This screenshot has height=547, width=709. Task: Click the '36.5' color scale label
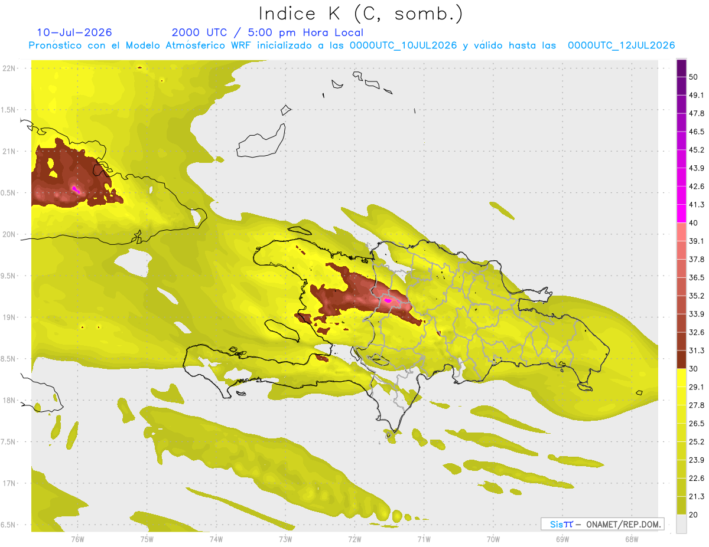[x=697, y=277]
